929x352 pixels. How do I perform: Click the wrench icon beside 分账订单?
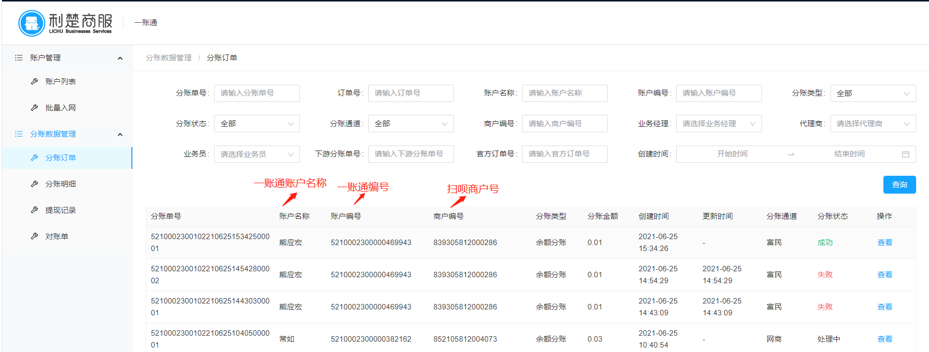coord(34,158)
